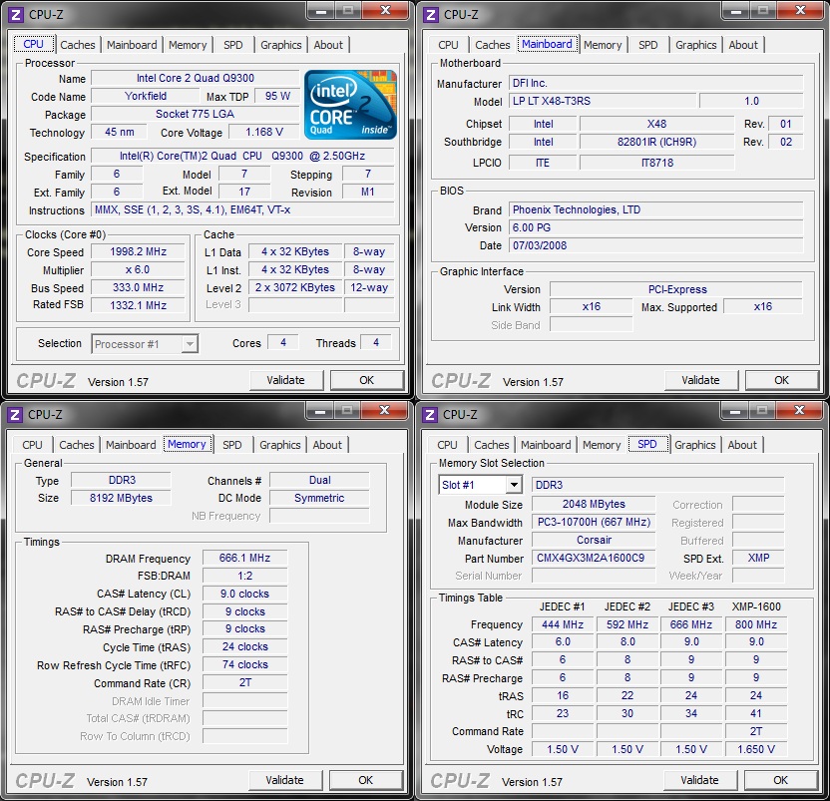Screen dimensions: 830x801
Task: Click the XMP-1600 voltage '1.650 V'
Action: tap(756, 749)
